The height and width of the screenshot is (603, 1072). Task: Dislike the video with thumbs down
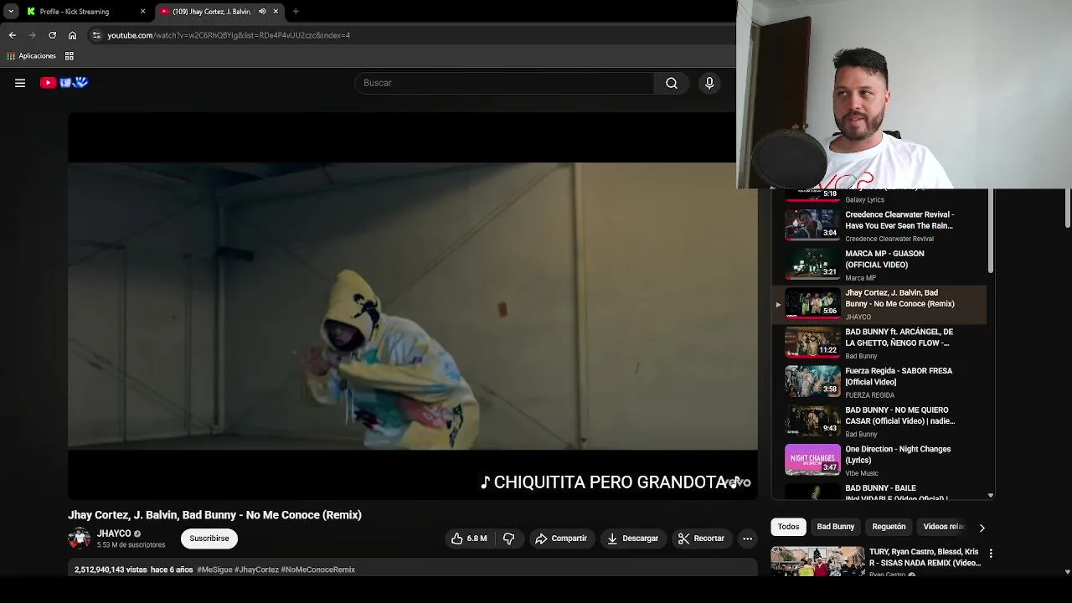[508, 539]
